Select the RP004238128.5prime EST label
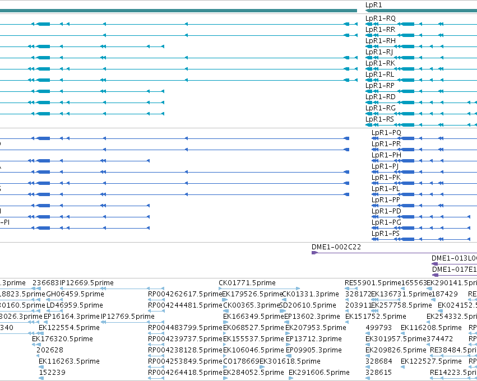This screenshot has height=381, width=477. pyautogui.click(x=185, y=350)
